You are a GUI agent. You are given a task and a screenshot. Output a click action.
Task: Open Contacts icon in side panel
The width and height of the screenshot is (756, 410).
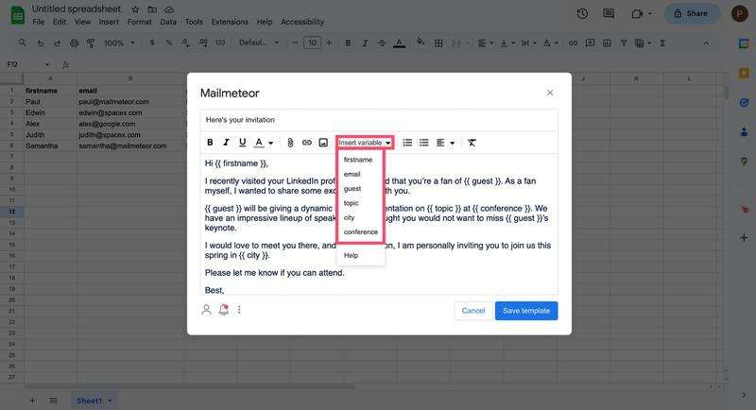pyautogui.click(x=744, y=131)
